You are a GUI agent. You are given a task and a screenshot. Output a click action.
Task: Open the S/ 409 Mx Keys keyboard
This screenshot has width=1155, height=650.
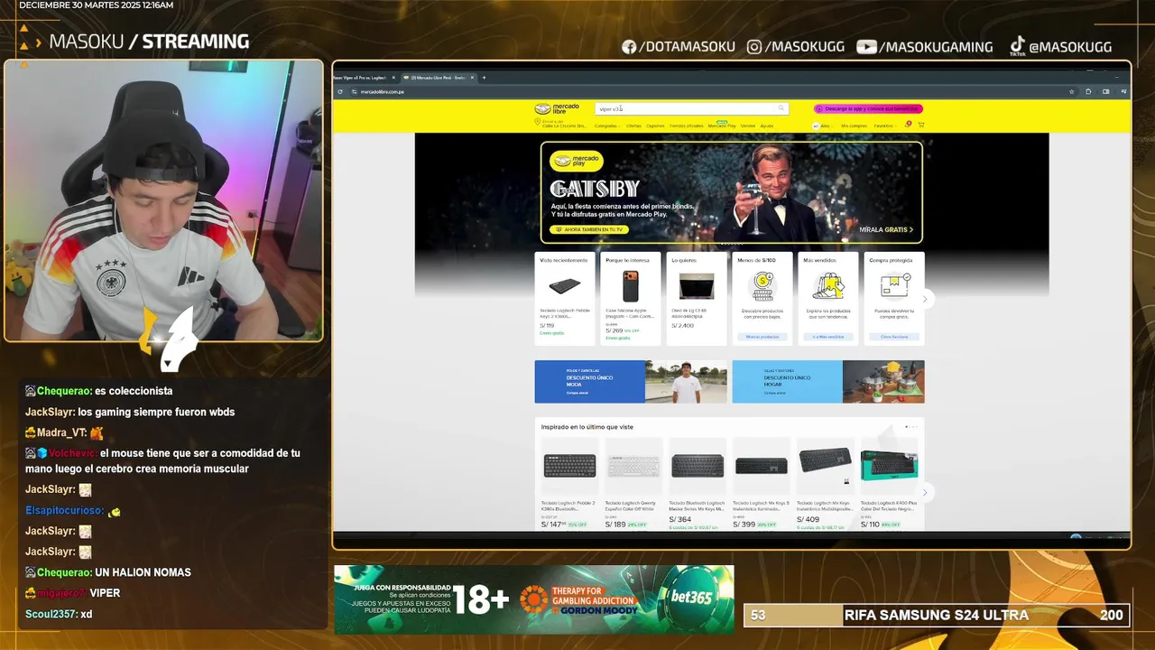[x=825, y=484]
